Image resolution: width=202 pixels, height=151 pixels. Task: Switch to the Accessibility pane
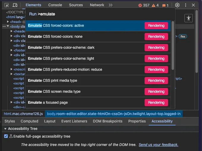162,121
